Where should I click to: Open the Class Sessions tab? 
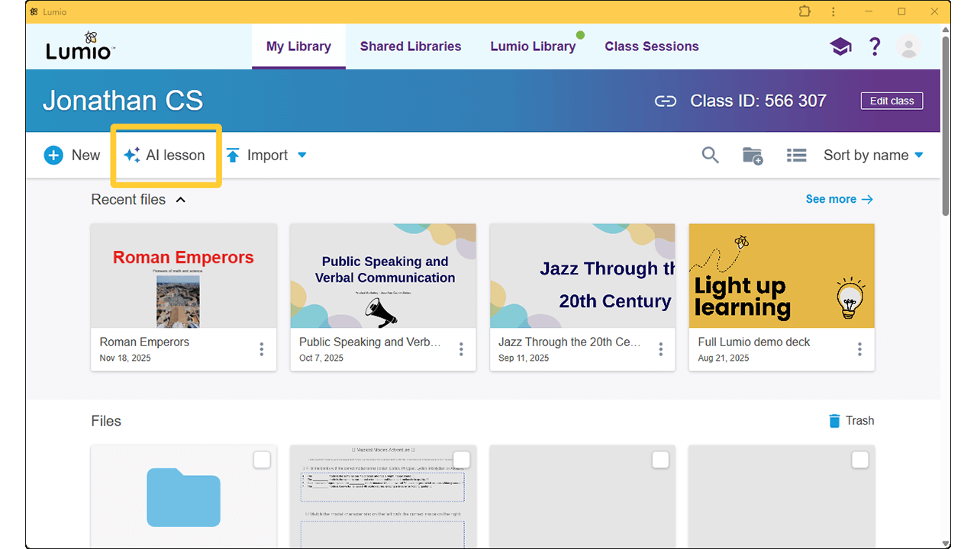tap(651, 47)
